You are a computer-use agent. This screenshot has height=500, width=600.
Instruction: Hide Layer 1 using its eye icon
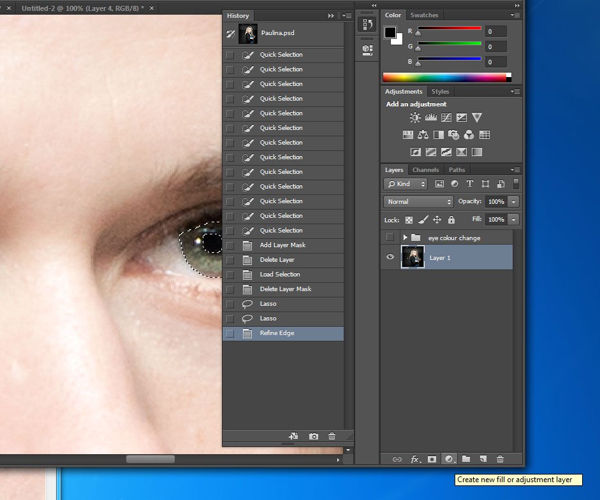click(390, 257)
